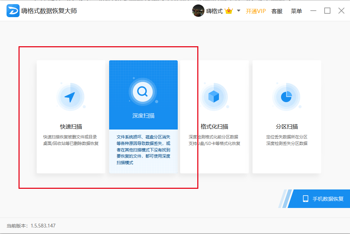The height and width of the screenshot is (234, 350).
Task: Click the 深度扫描 magnifier icon
Action: point(143,91)
